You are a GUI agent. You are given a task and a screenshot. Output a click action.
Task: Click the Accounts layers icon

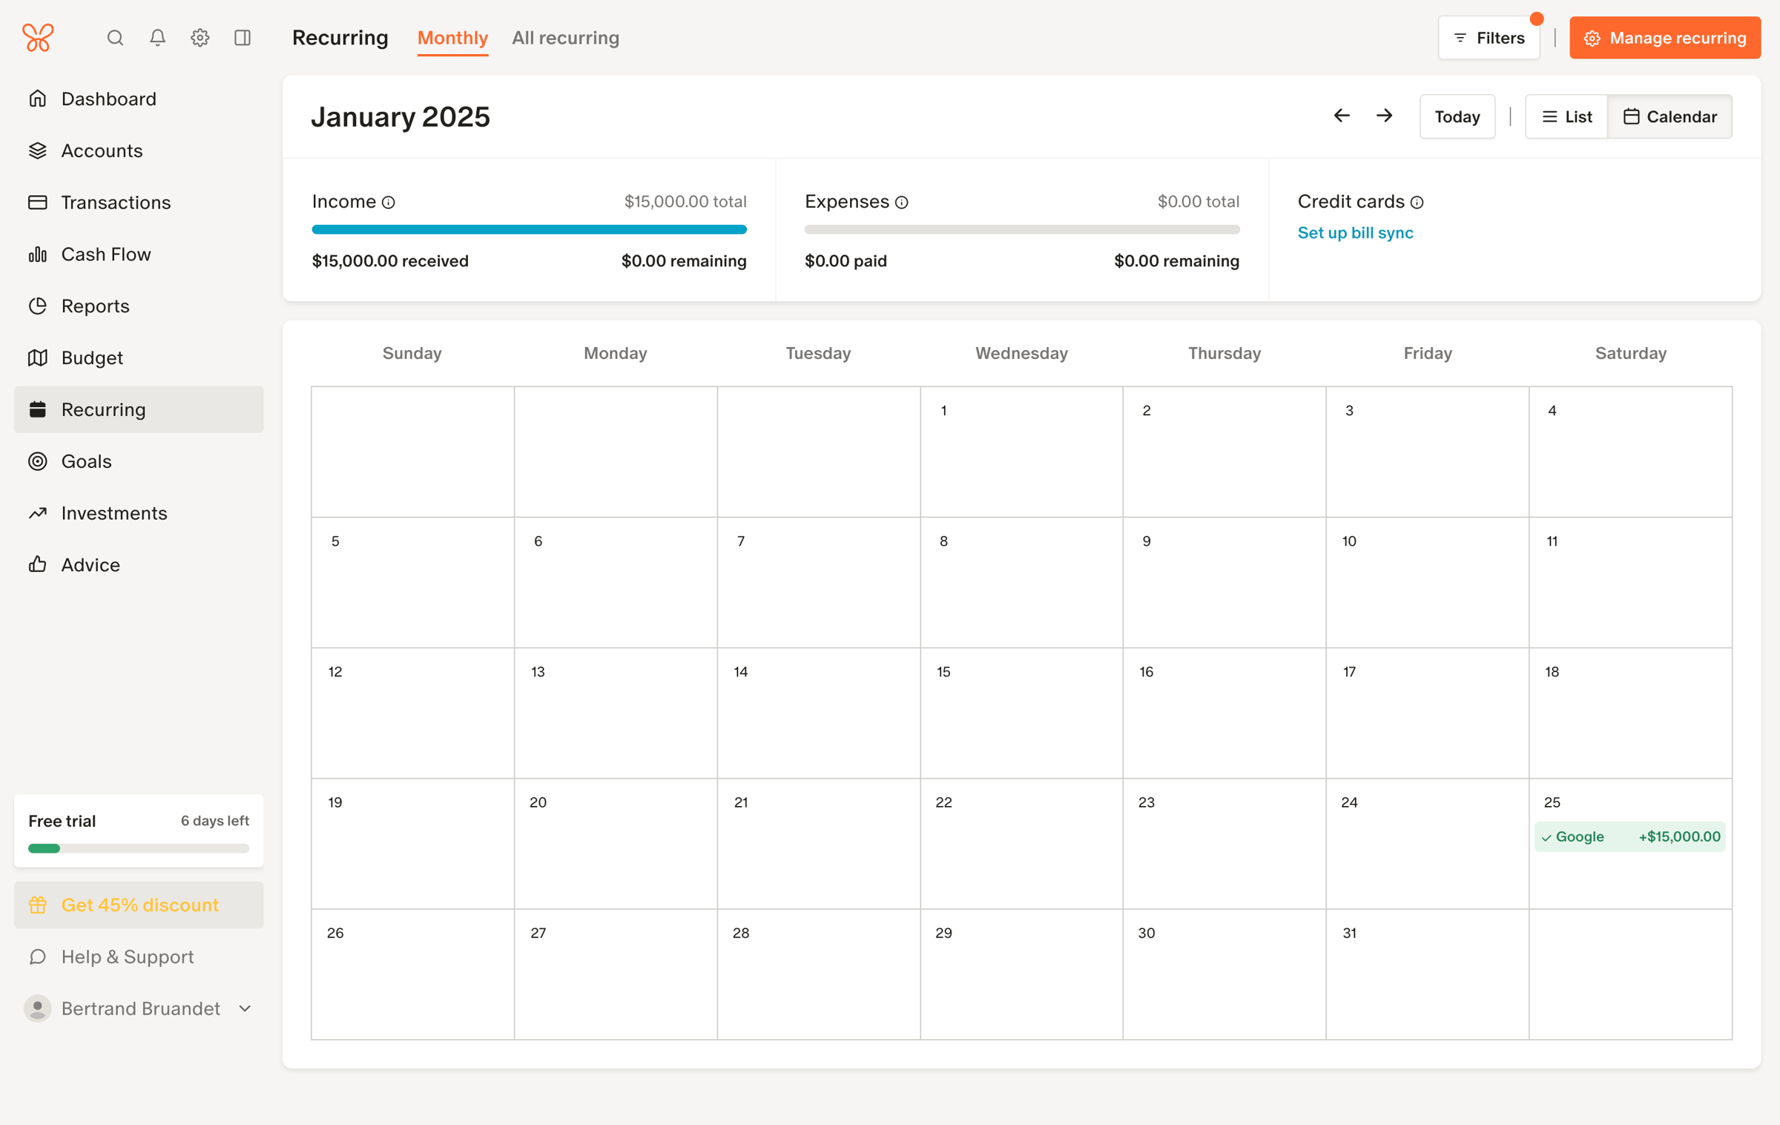pyautogui.click(x=38, y=151)
